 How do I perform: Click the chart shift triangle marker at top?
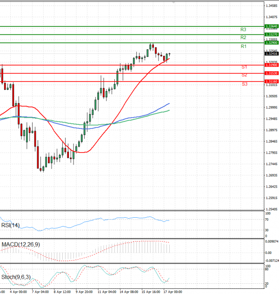click(174, 3)
